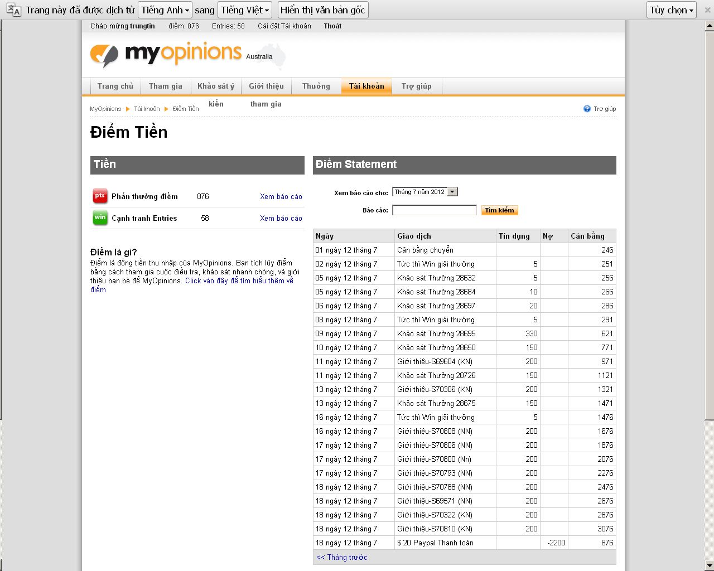Click Hiển thị văn bản gốc button
The width and height of the screenshot is (714, 571).
[x=323, y=10]
